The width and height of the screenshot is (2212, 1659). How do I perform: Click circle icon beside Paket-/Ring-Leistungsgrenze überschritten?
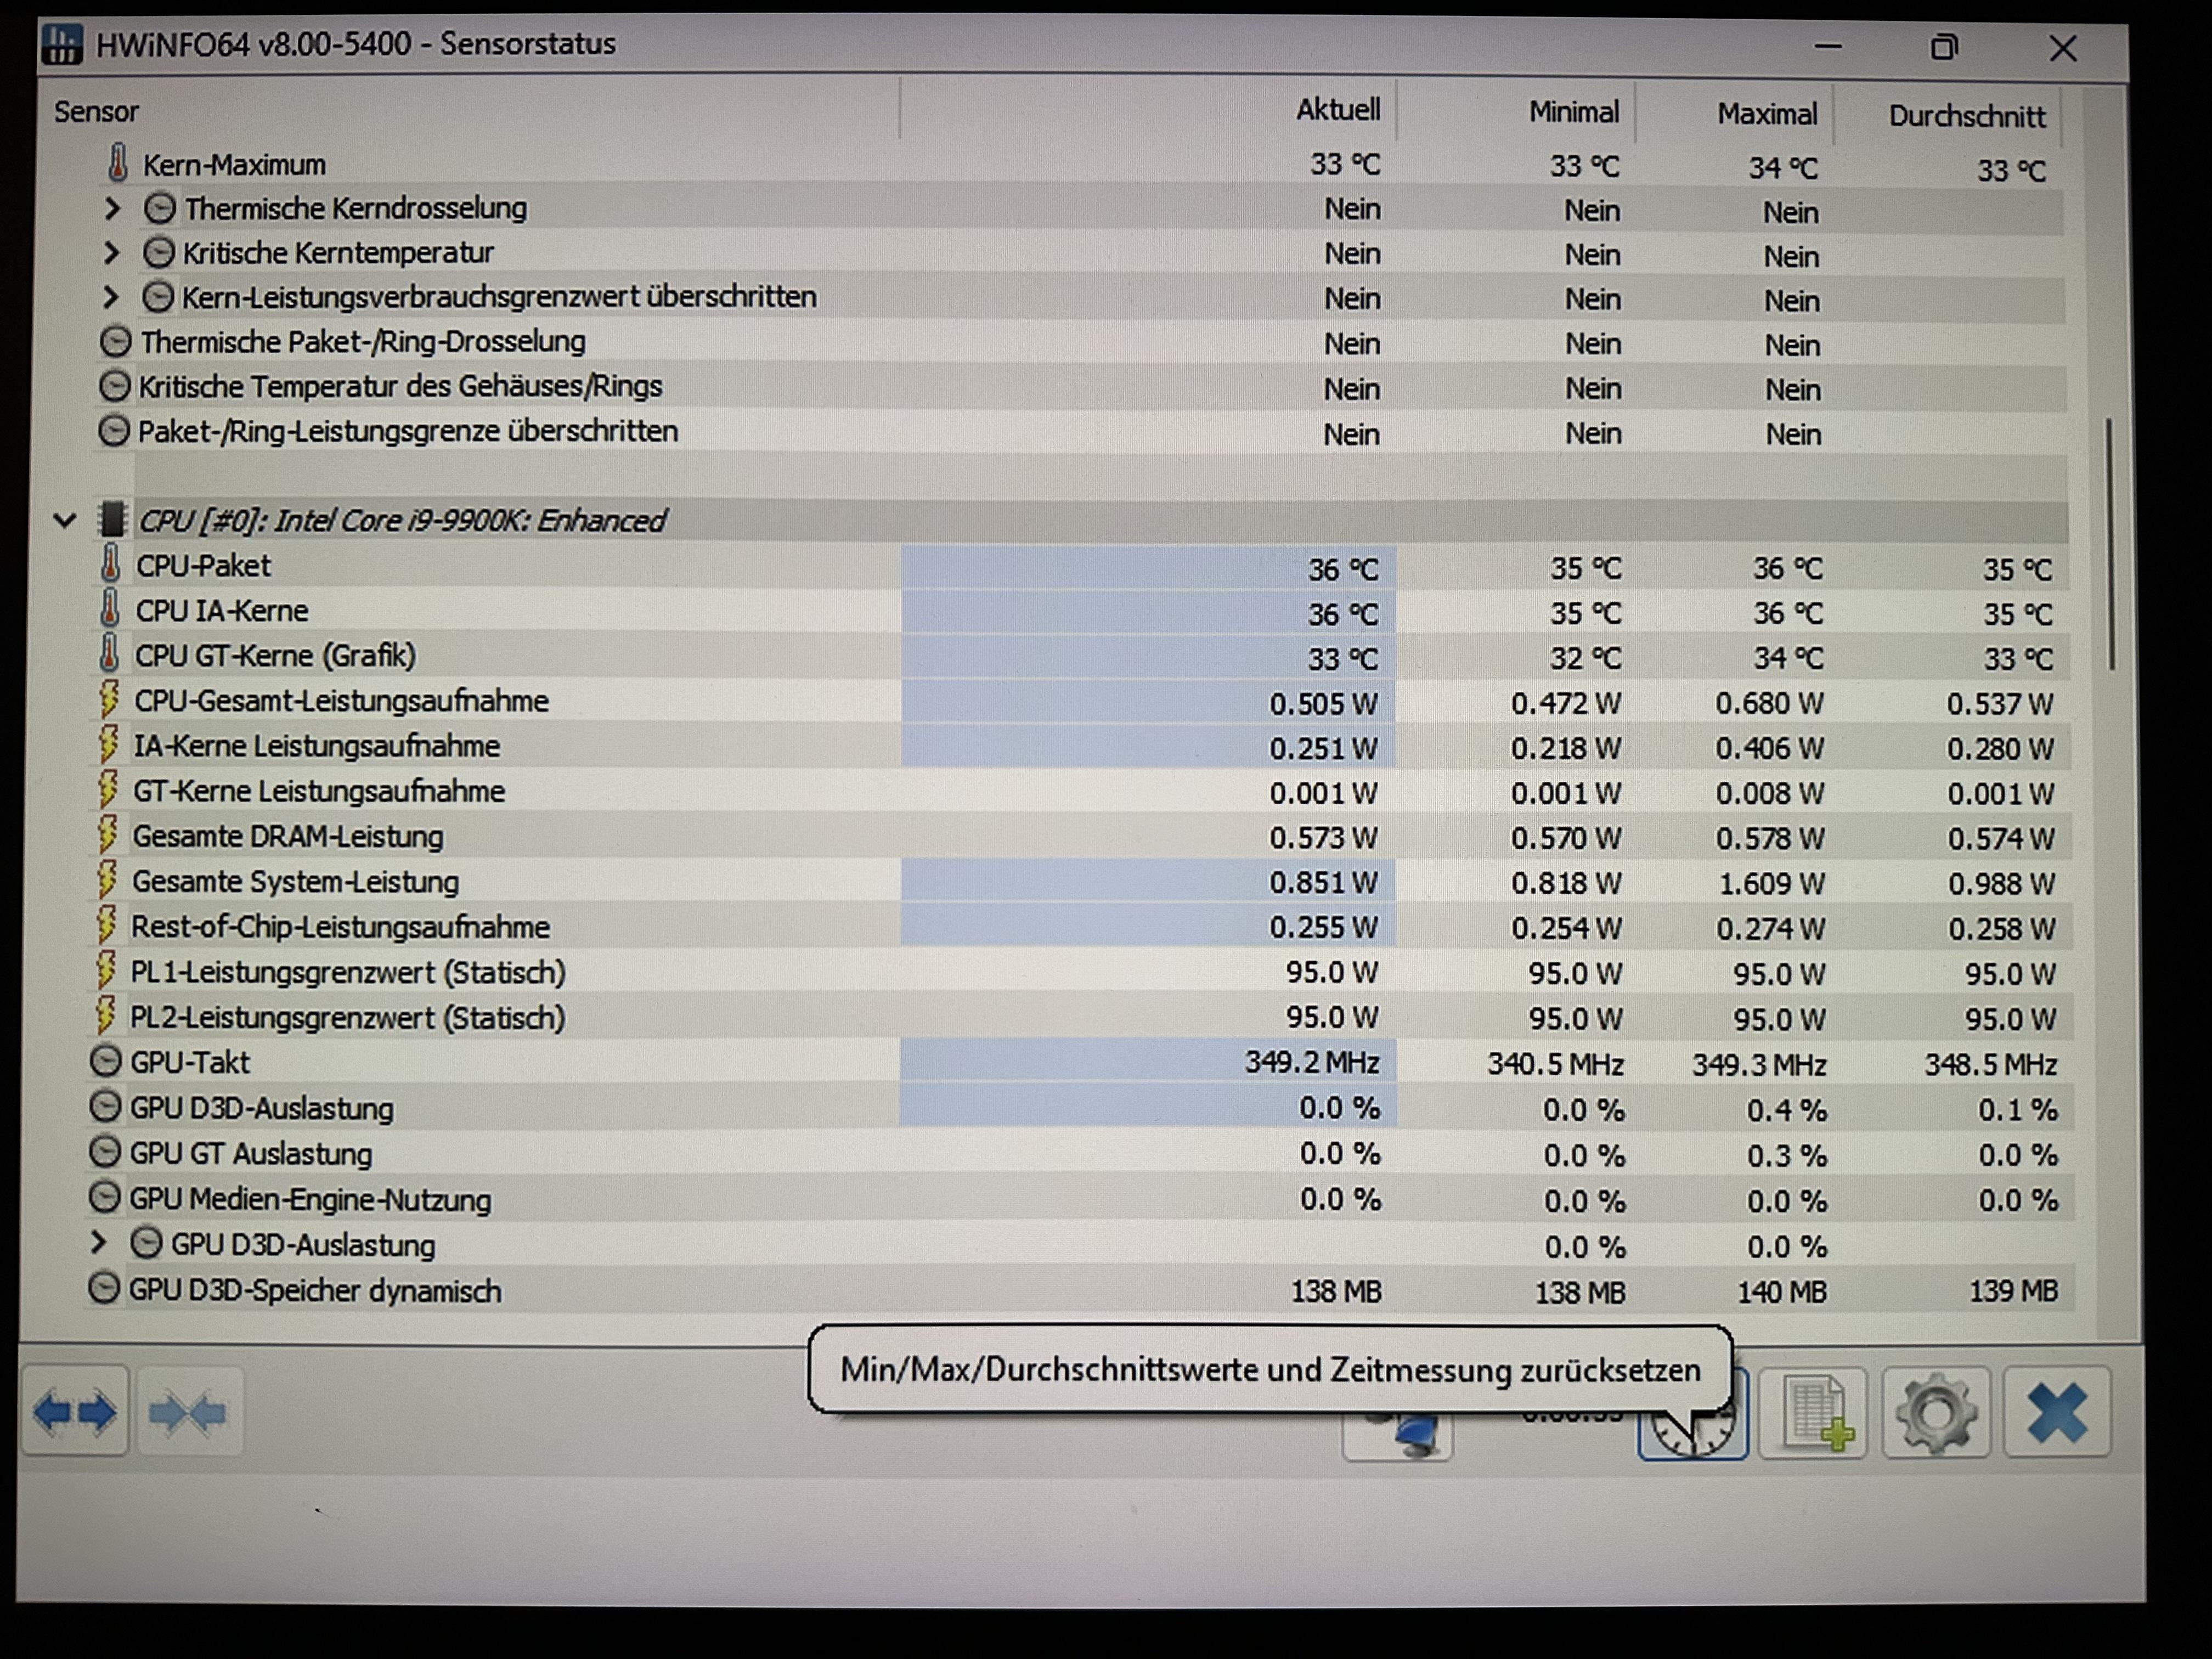(x=113, y=431)
